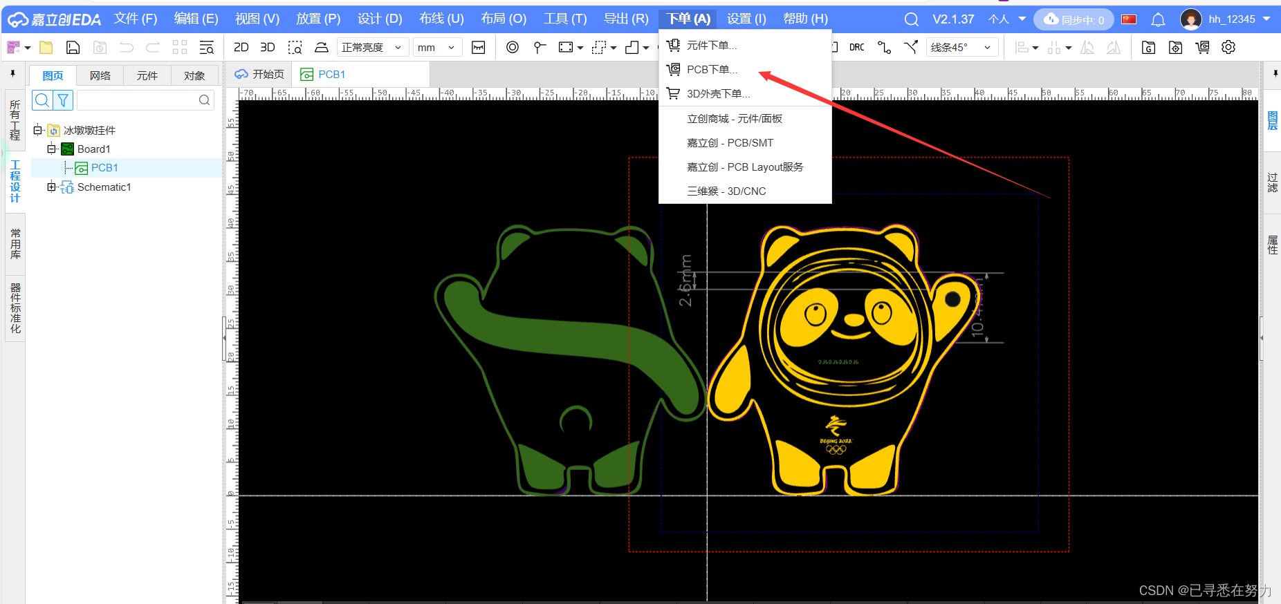Select the zoom-to-region tool icon
Image resolution: width=1281 pixels, height=604 pixels.
[x=295, y=47]
